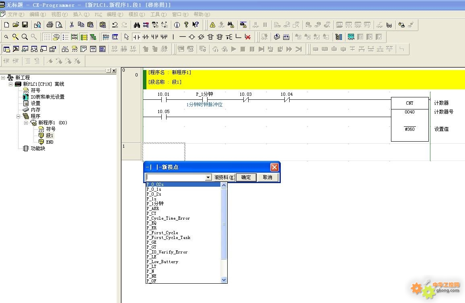Click the symbol list scroll-up arrow
The height and width of the screenshot is (303, 465).
coord(224,185)
